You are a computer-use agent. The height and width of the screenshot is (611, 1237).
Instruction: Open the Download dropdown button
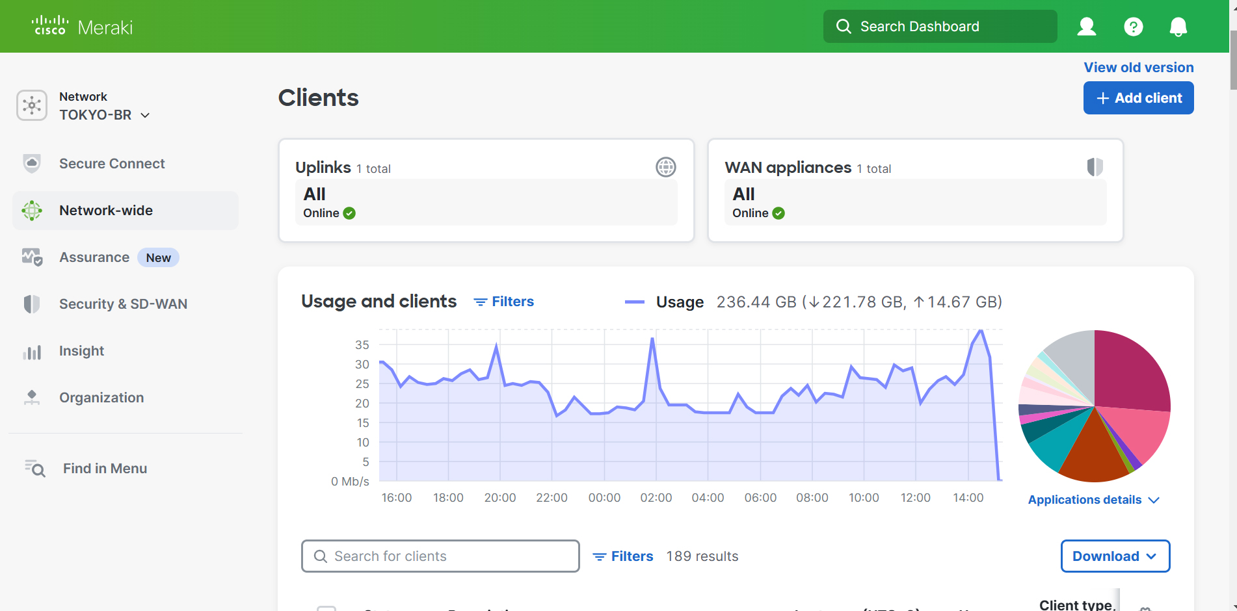[x=1115, y=556]
